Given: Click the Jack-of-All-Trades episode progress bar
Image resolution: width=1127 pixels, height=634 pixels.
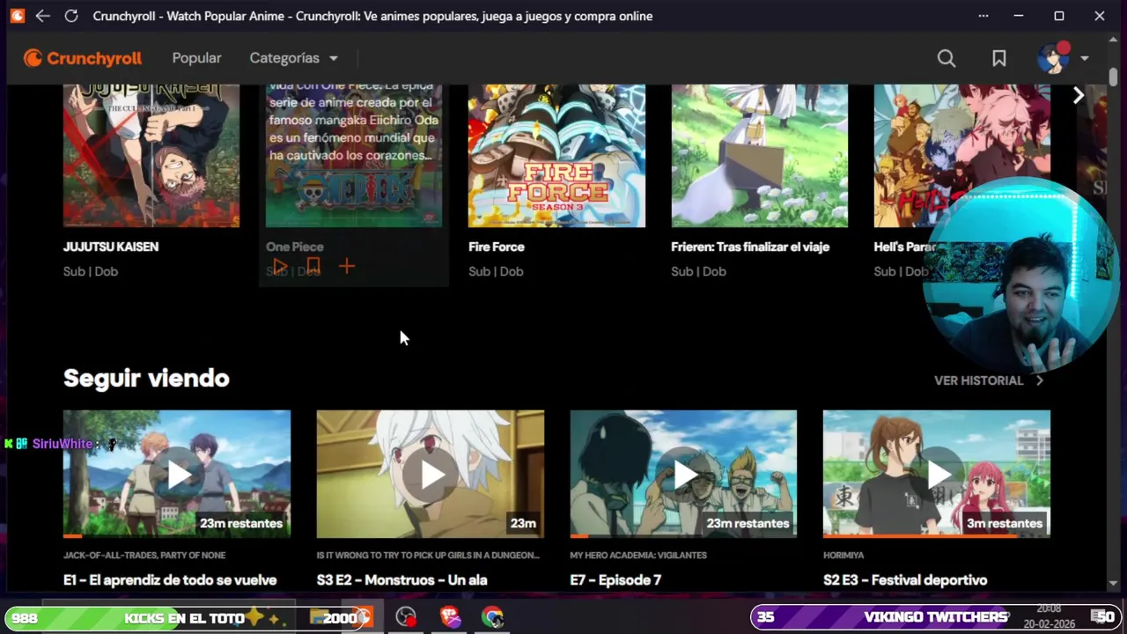Looking at the screenshot, I should tap(177, 536).
